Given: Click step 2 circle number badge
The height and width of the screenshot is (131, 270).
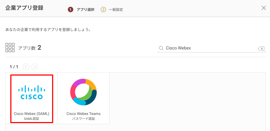Looking at the screenshot, I should point(103,10).
